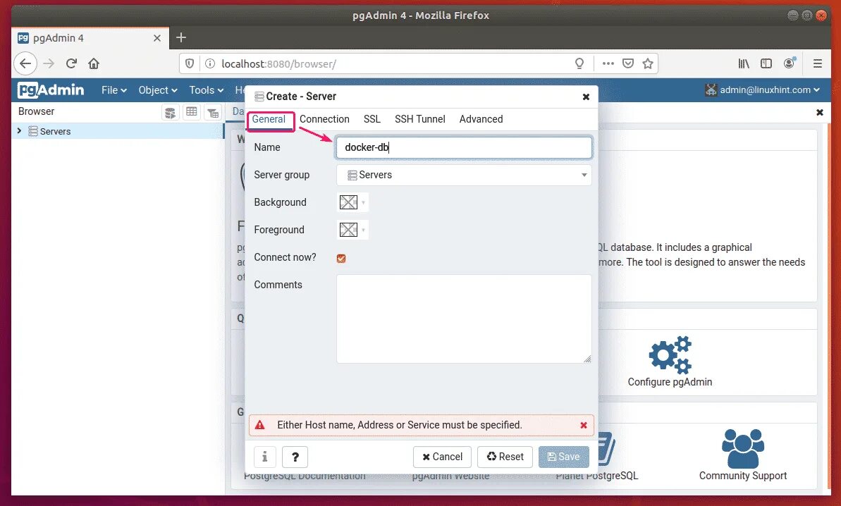Click the reader lightbulb icon in URL bar
The image size is (841, 506).
pyautogui.click(x=579, y=64)
